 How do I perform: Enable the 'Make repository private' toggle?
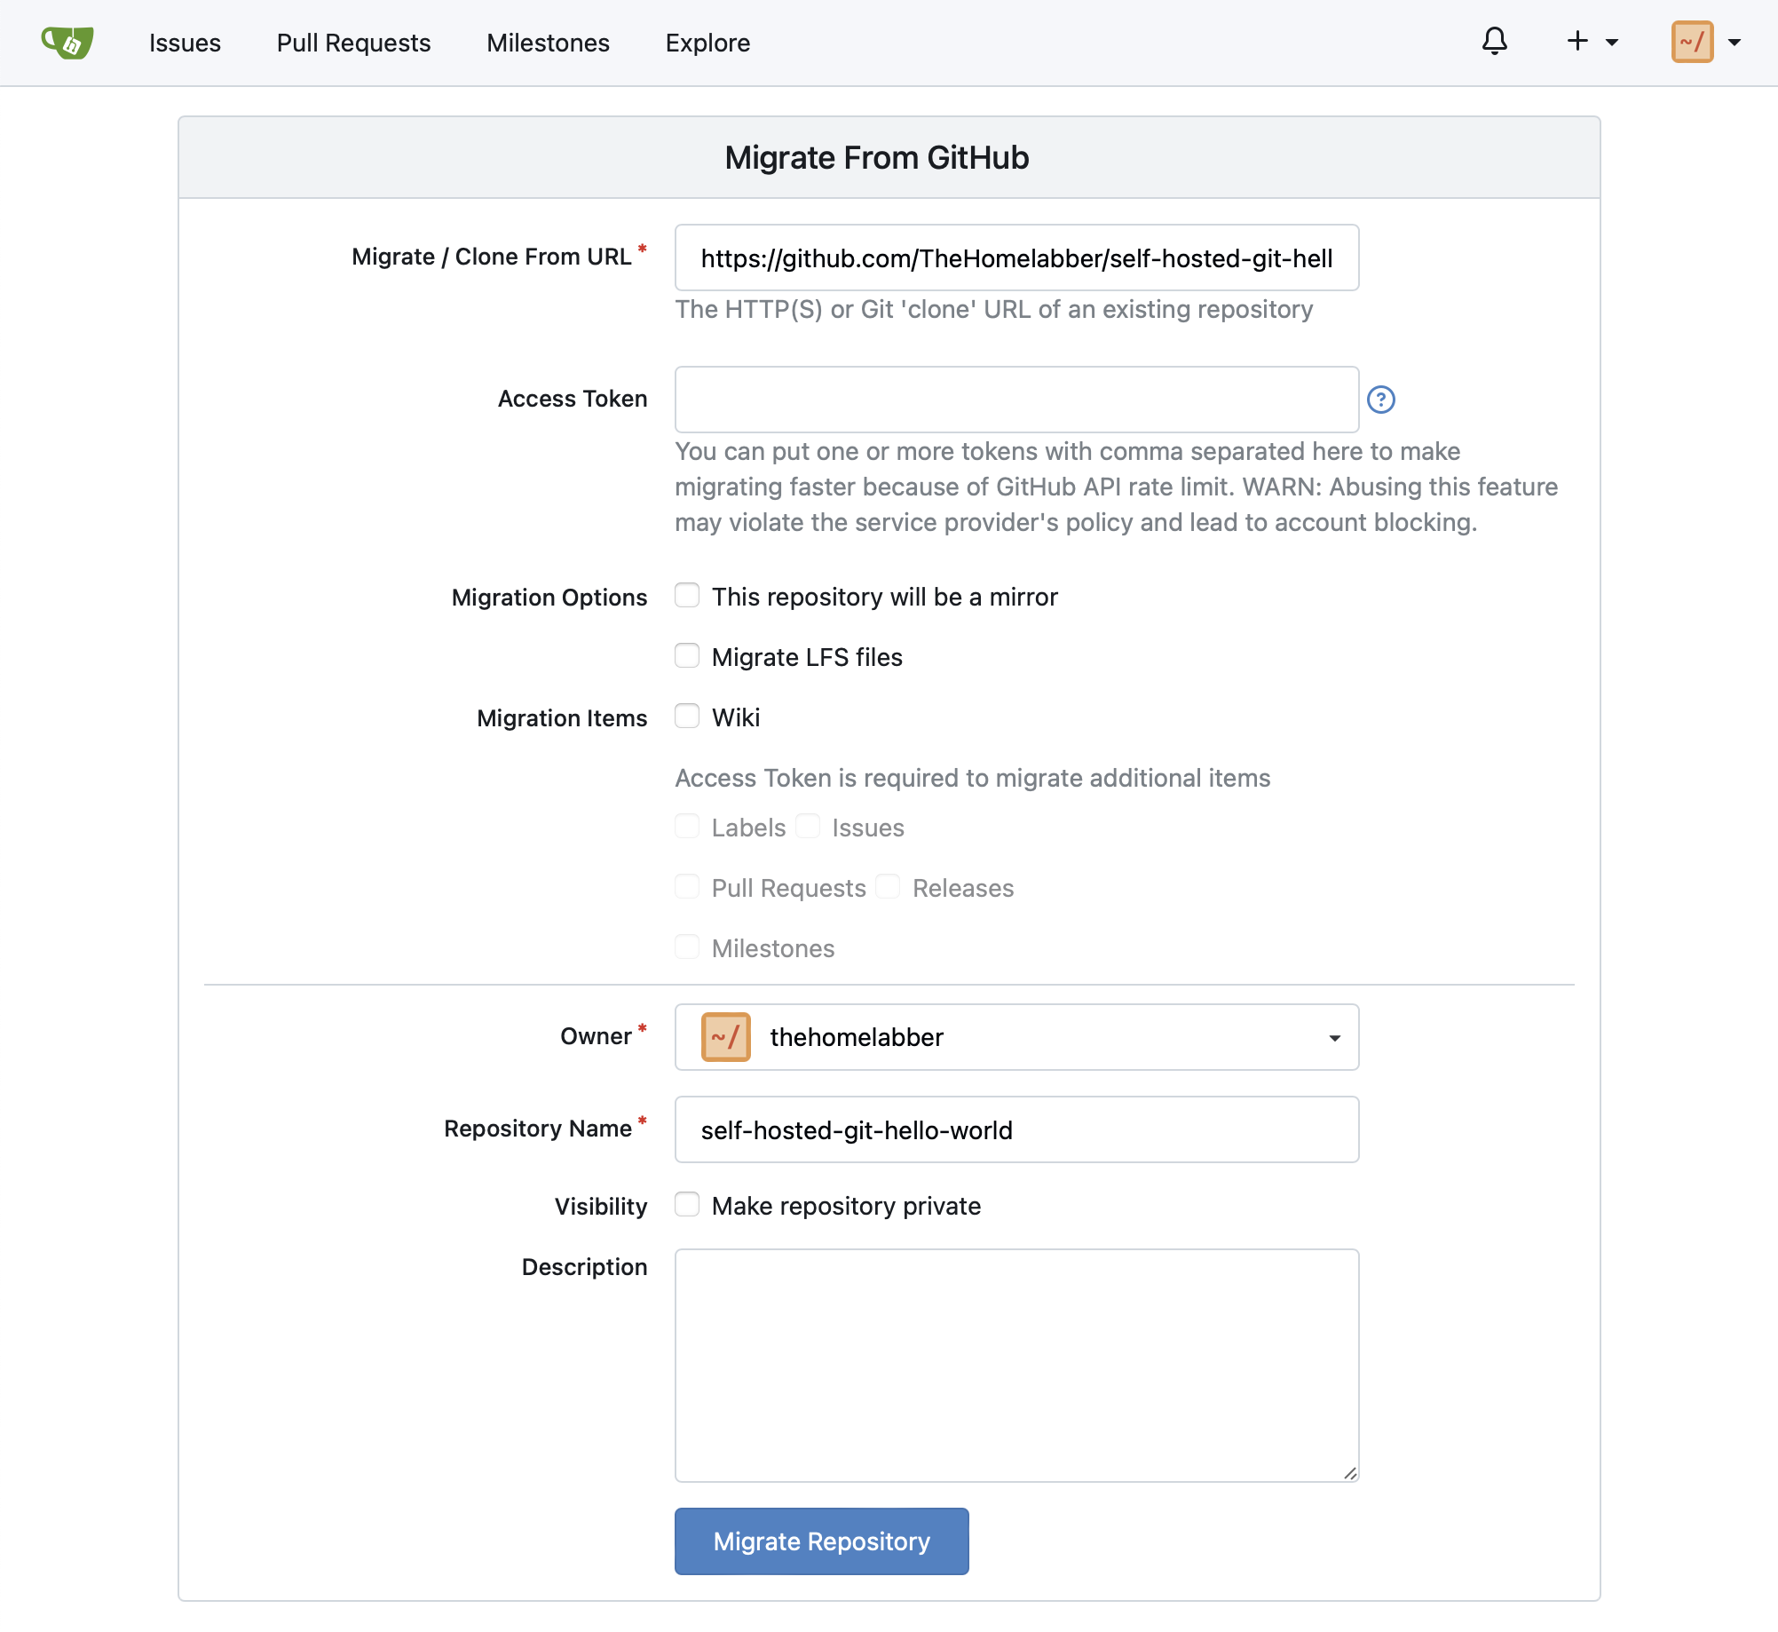(x=686, y=1206)
